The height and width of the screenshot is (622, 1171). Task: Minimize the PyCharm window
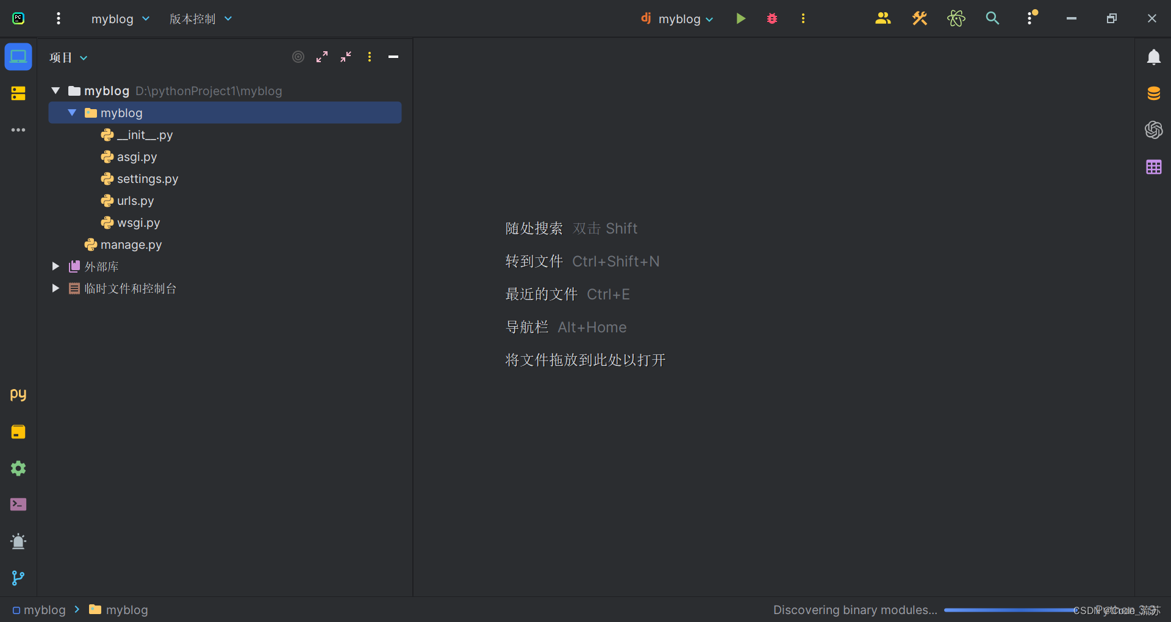(x=1071, y=18)
